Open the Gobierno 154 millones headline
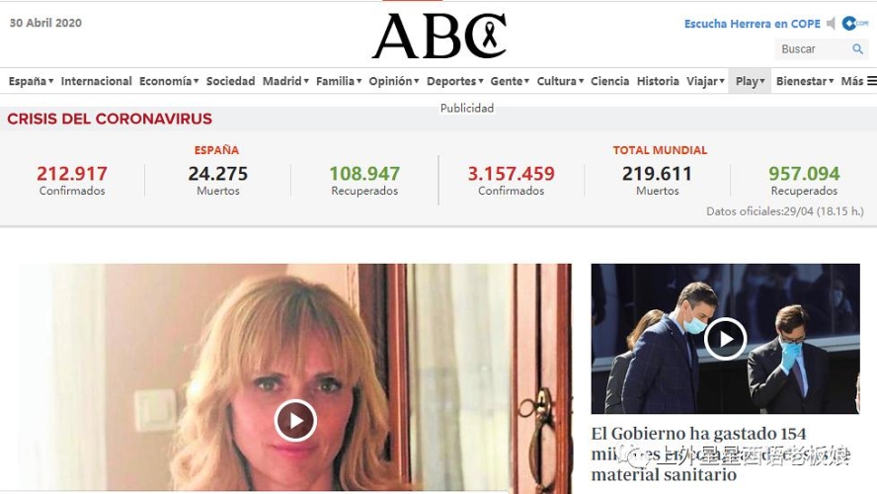 [x=720, y=453]
